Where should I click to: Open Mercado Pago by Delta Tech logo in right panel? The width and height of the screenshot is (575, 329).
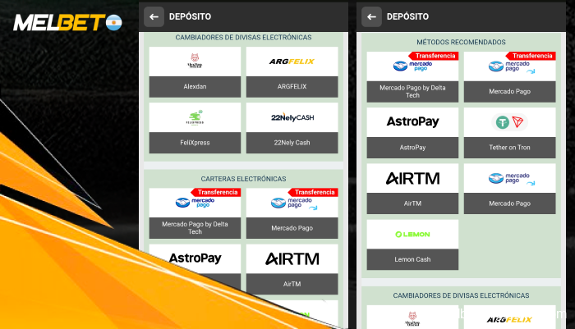click(412, 66)
